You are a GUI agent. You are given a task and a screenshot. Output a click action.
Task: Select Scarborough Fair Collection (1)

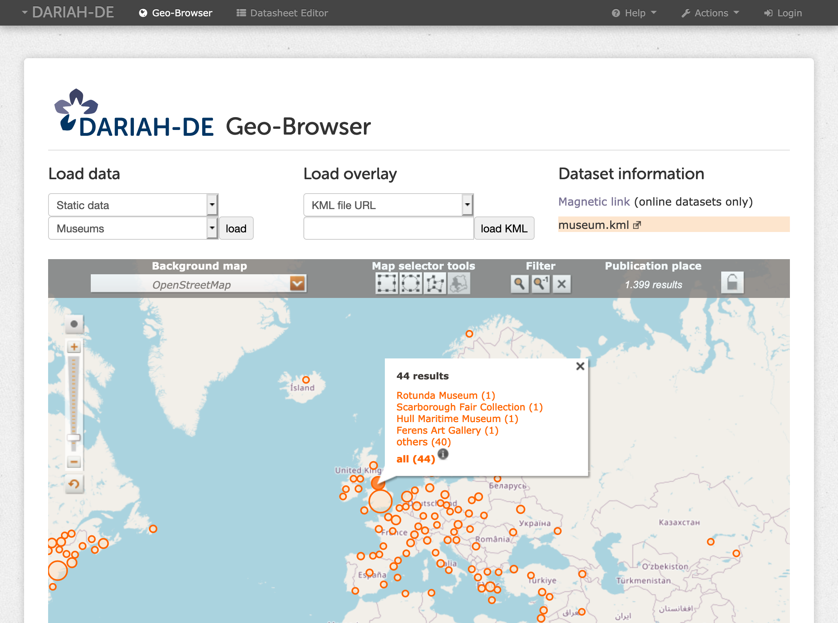click(469, 407)
